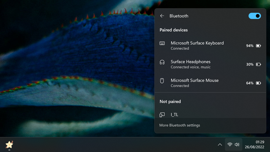Connect to the I_TL device

(x=174, y=115)
